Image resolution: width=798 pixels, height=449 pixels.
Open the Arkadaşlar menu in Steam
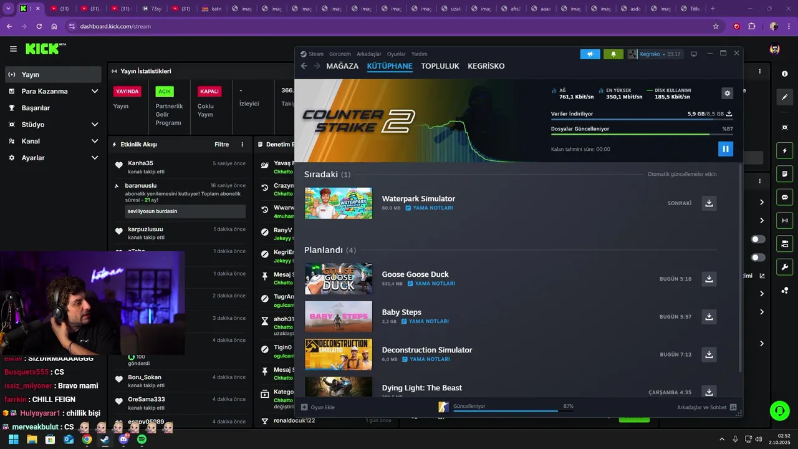coord(369,54)
